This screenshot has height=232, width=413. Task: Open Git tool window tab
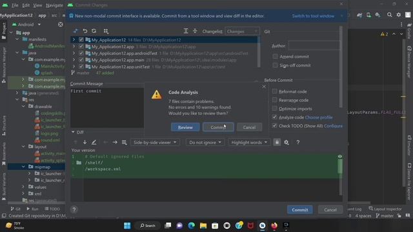pos(15,209)
